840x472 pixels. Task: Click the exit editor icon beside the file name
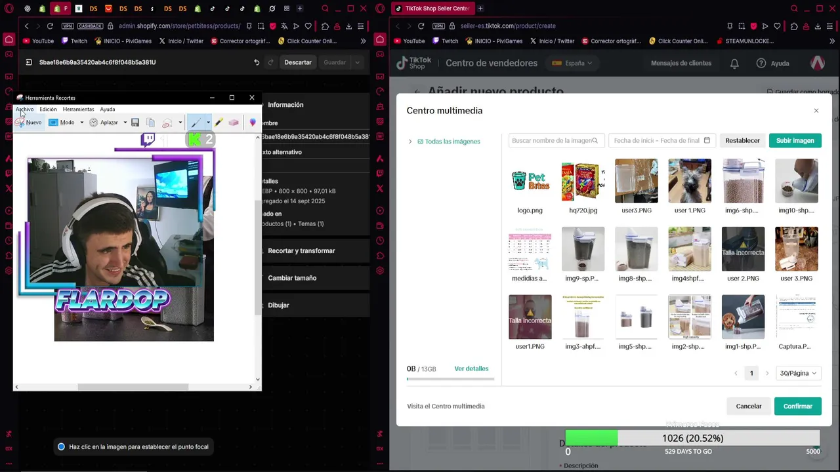29,62
